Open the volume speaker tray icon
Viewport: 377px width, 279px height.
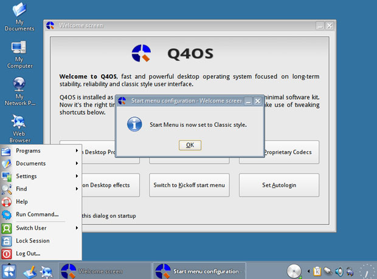point(339,271)
